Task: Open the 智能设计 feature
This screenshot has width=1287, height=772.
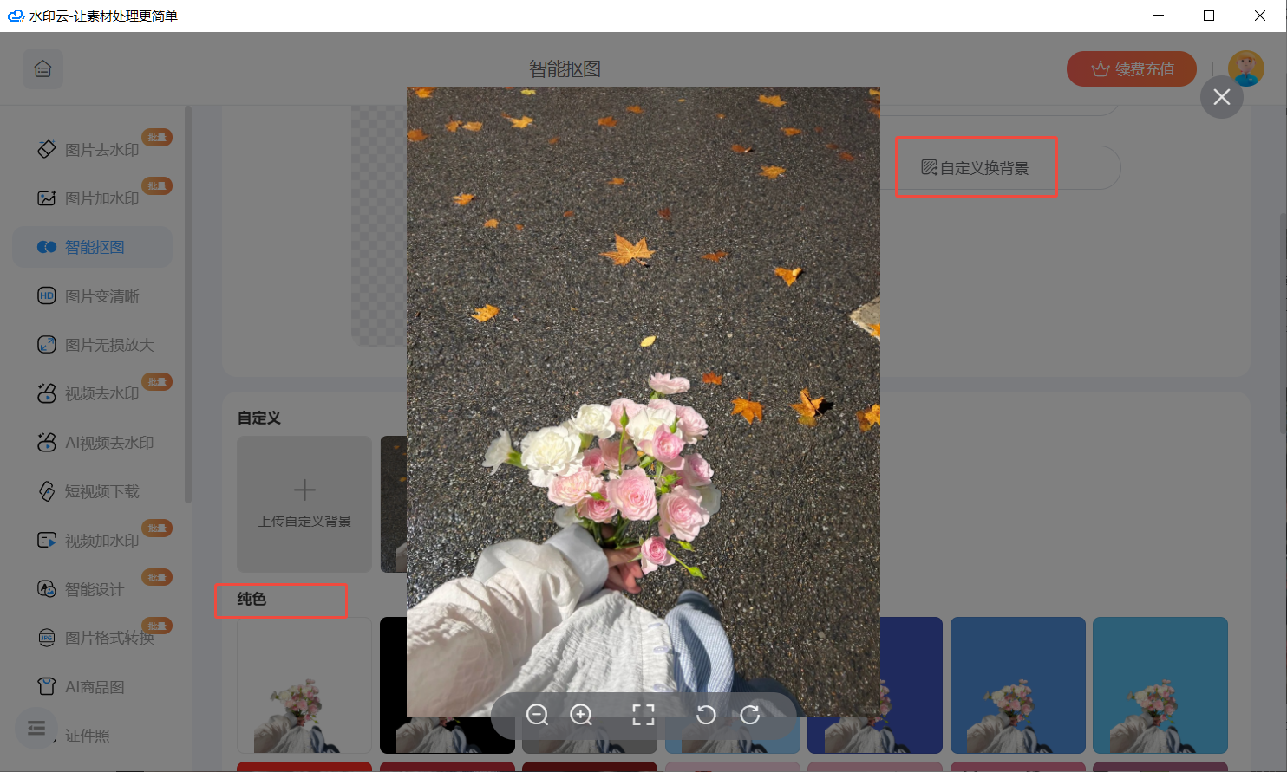Action: (x=91, y=588)
